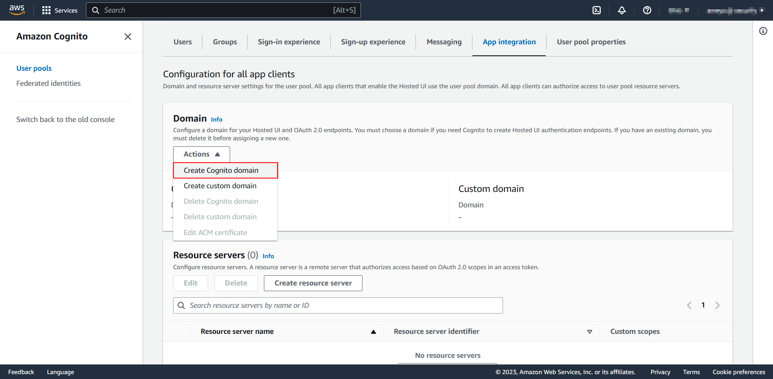
Task: Switch back to the old console
Action: click(x=65, y=120)
